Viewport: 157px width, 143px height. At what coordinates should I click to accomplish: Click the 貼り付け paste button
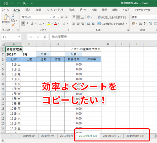point(6,20)
